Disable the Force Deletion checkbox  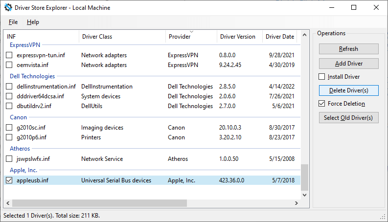[x=321, y=104]
